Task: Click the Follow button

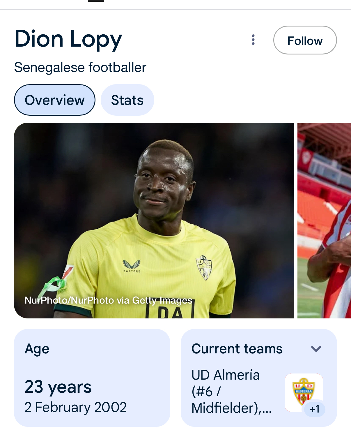Action: click(305, 40)
